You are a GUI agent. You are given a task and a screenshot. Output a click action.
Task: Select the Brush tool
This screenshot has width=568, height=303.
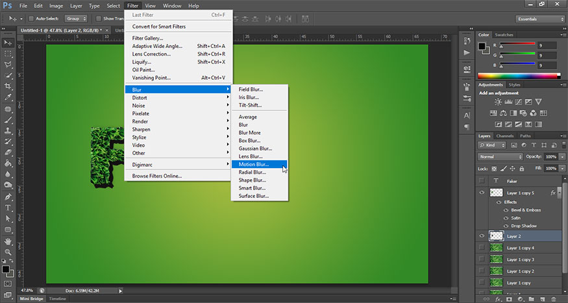tap(8, 120)
